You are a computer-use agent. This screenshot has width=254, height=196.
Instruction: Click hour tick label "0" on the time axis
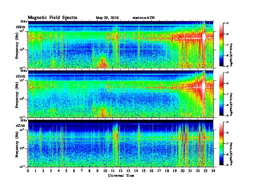(28, 171)
